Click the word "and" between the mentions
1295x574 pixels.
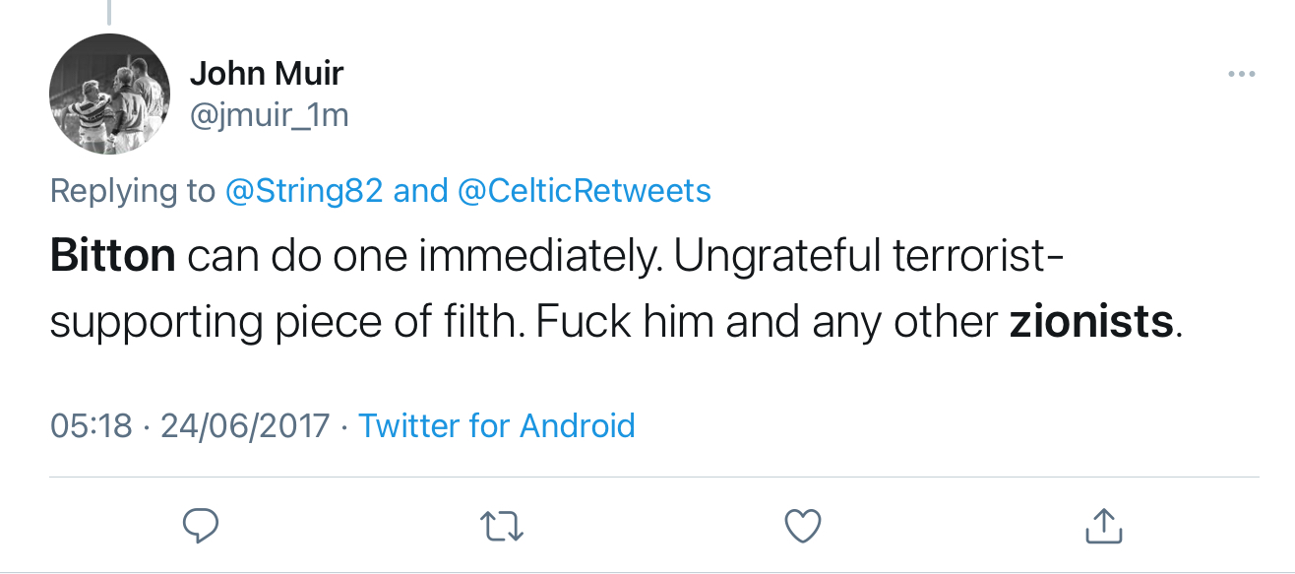coord(420,190)
